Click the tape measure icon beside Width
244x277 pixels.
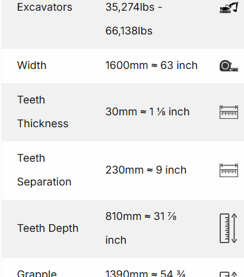pos(229,66)
